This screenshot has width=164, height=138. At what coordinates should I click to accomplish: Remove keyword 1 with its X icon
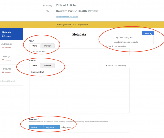(41, 127)
